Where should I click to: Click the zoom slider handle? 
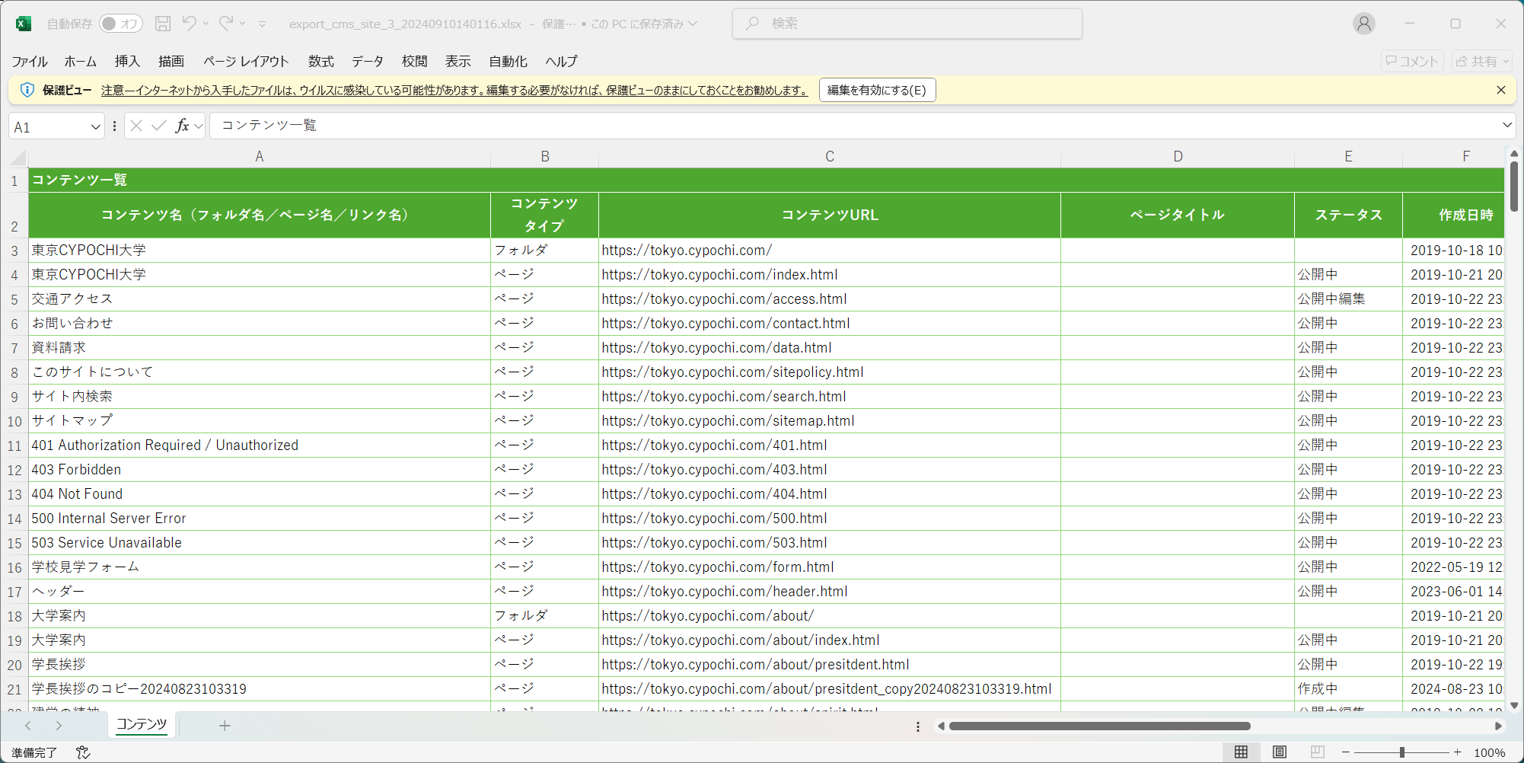1401,752
